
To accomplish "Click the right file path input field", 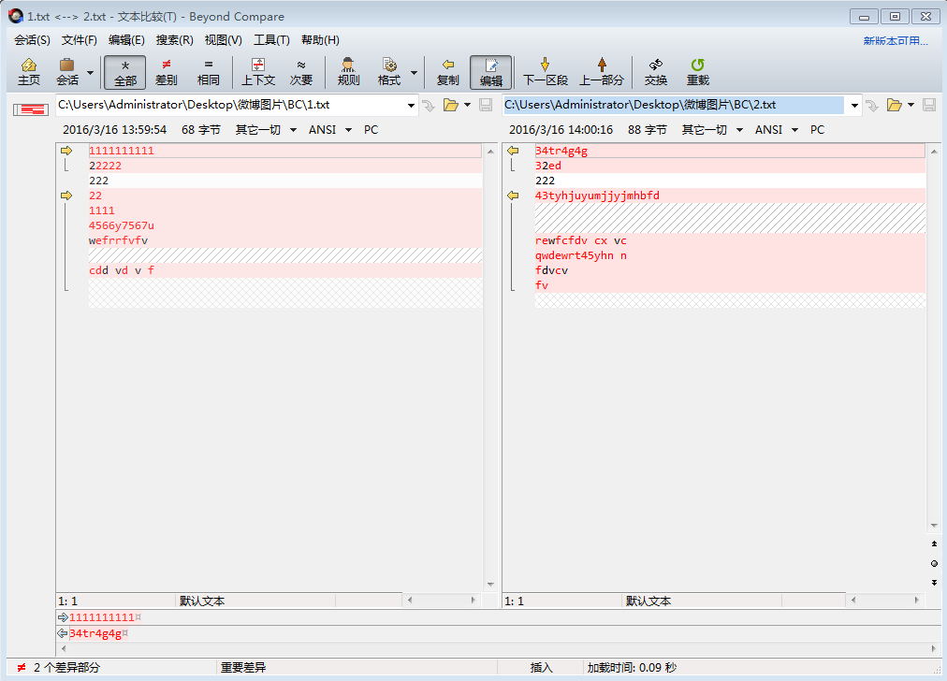I will pyautogui.click(x=674, y=106).
